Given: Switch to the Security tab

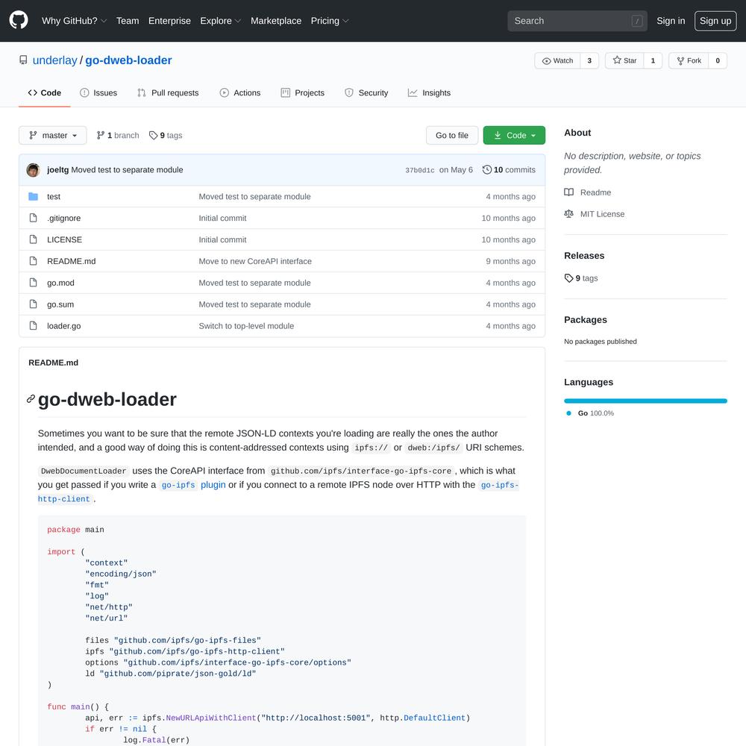Looking at the screenshot, I should 366,93.
